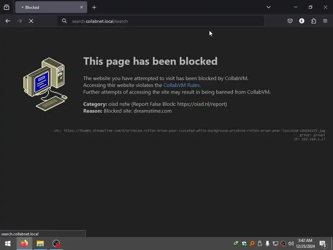
Task: Open the OBS Studio taskbar icon
Action: (56, 243)
